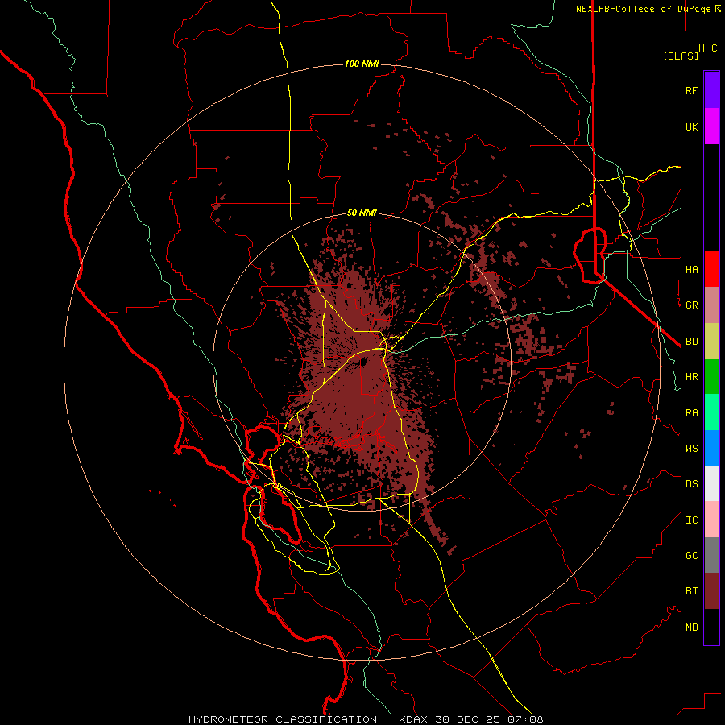Click the RF legend label
This screenshot has width=725, height=725.
pyautogui.click(x=691, y=91)
